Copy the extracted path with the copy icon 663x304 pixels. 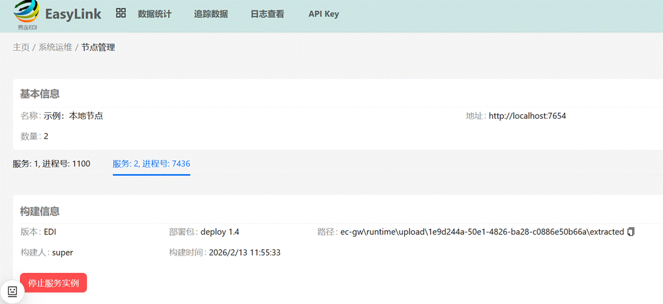pyautogui.click(x=631, y=231)
